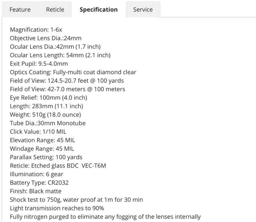Click the Ocular Lens Dia. 42mm line
This screenshot has height=222, width=256.
[x=55, y=47]
